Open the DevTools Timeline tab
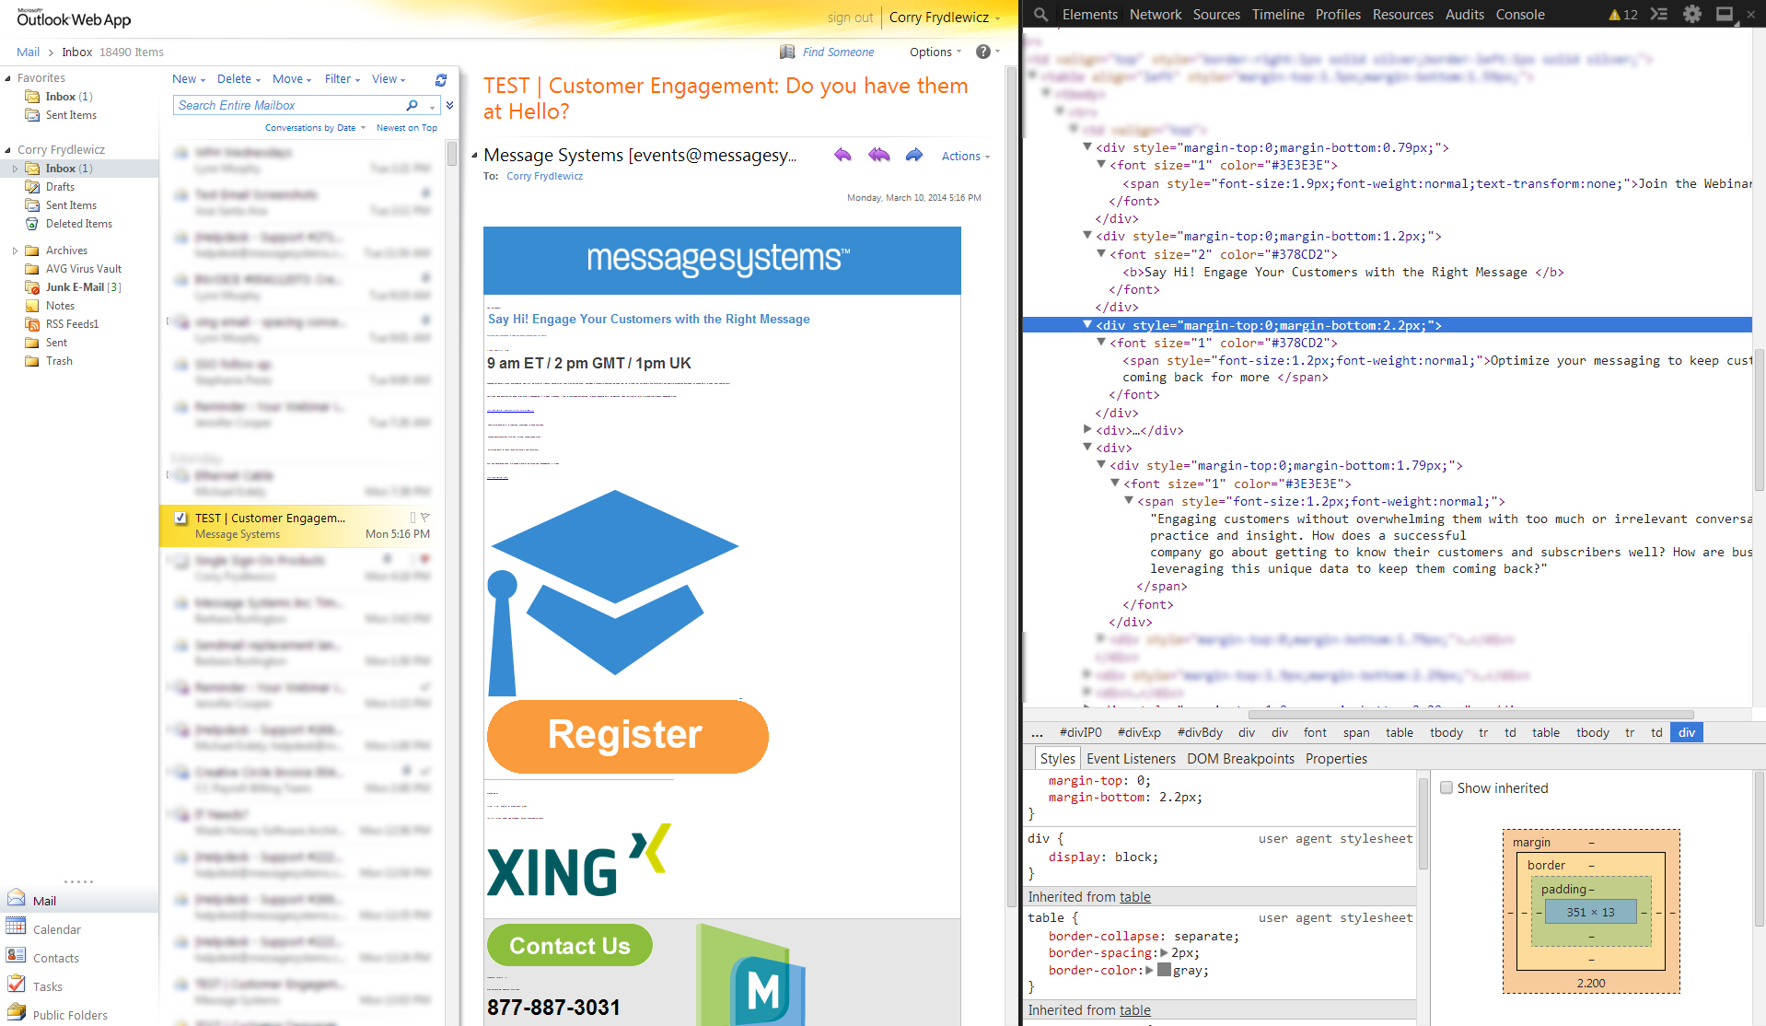This screenshot has height=1026, width=1766. click(1278, 15)
